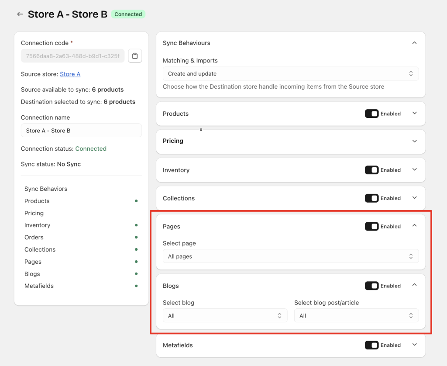The width and height of the screenshot is (447, 366).
Task: Click the Connection name input field
Action: point(81,131)
